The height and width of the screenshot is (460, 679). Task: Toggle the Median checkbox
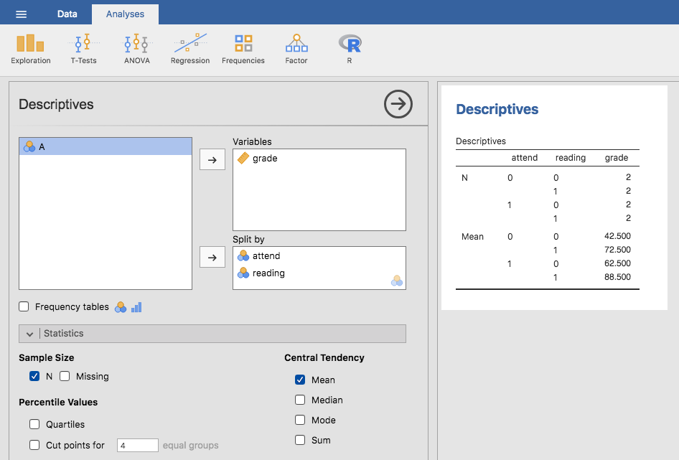[x=300, y=400]
